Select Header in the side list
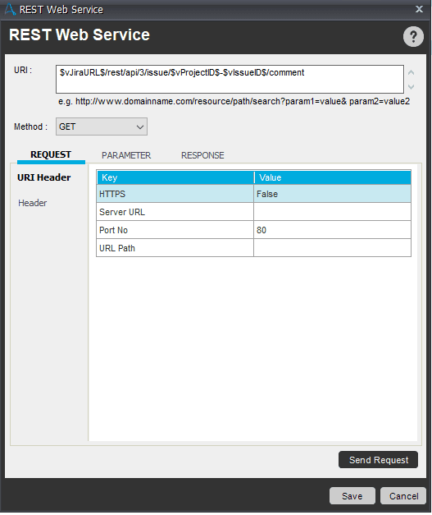Viewport: 432px width, 515px height. click(x=33, y=203)
